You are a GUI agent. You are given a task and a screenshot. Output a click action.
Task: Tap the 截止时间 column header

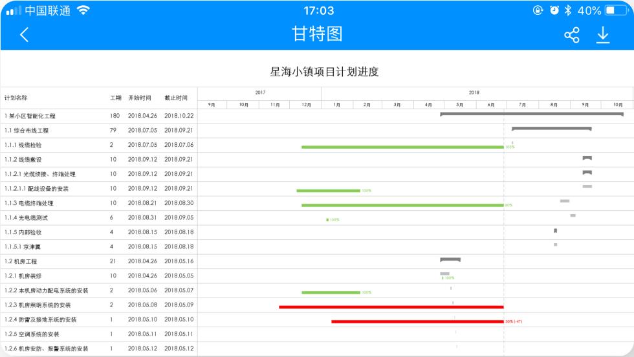click(x=176, y=98)
